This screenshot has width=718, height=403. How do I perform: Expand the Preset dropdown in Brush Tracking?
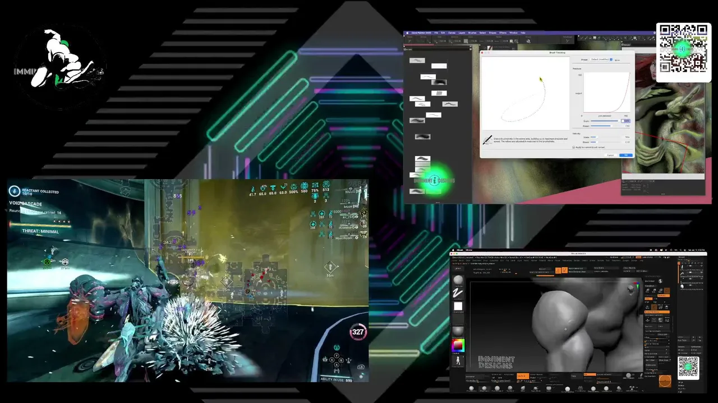coord(601,59)
